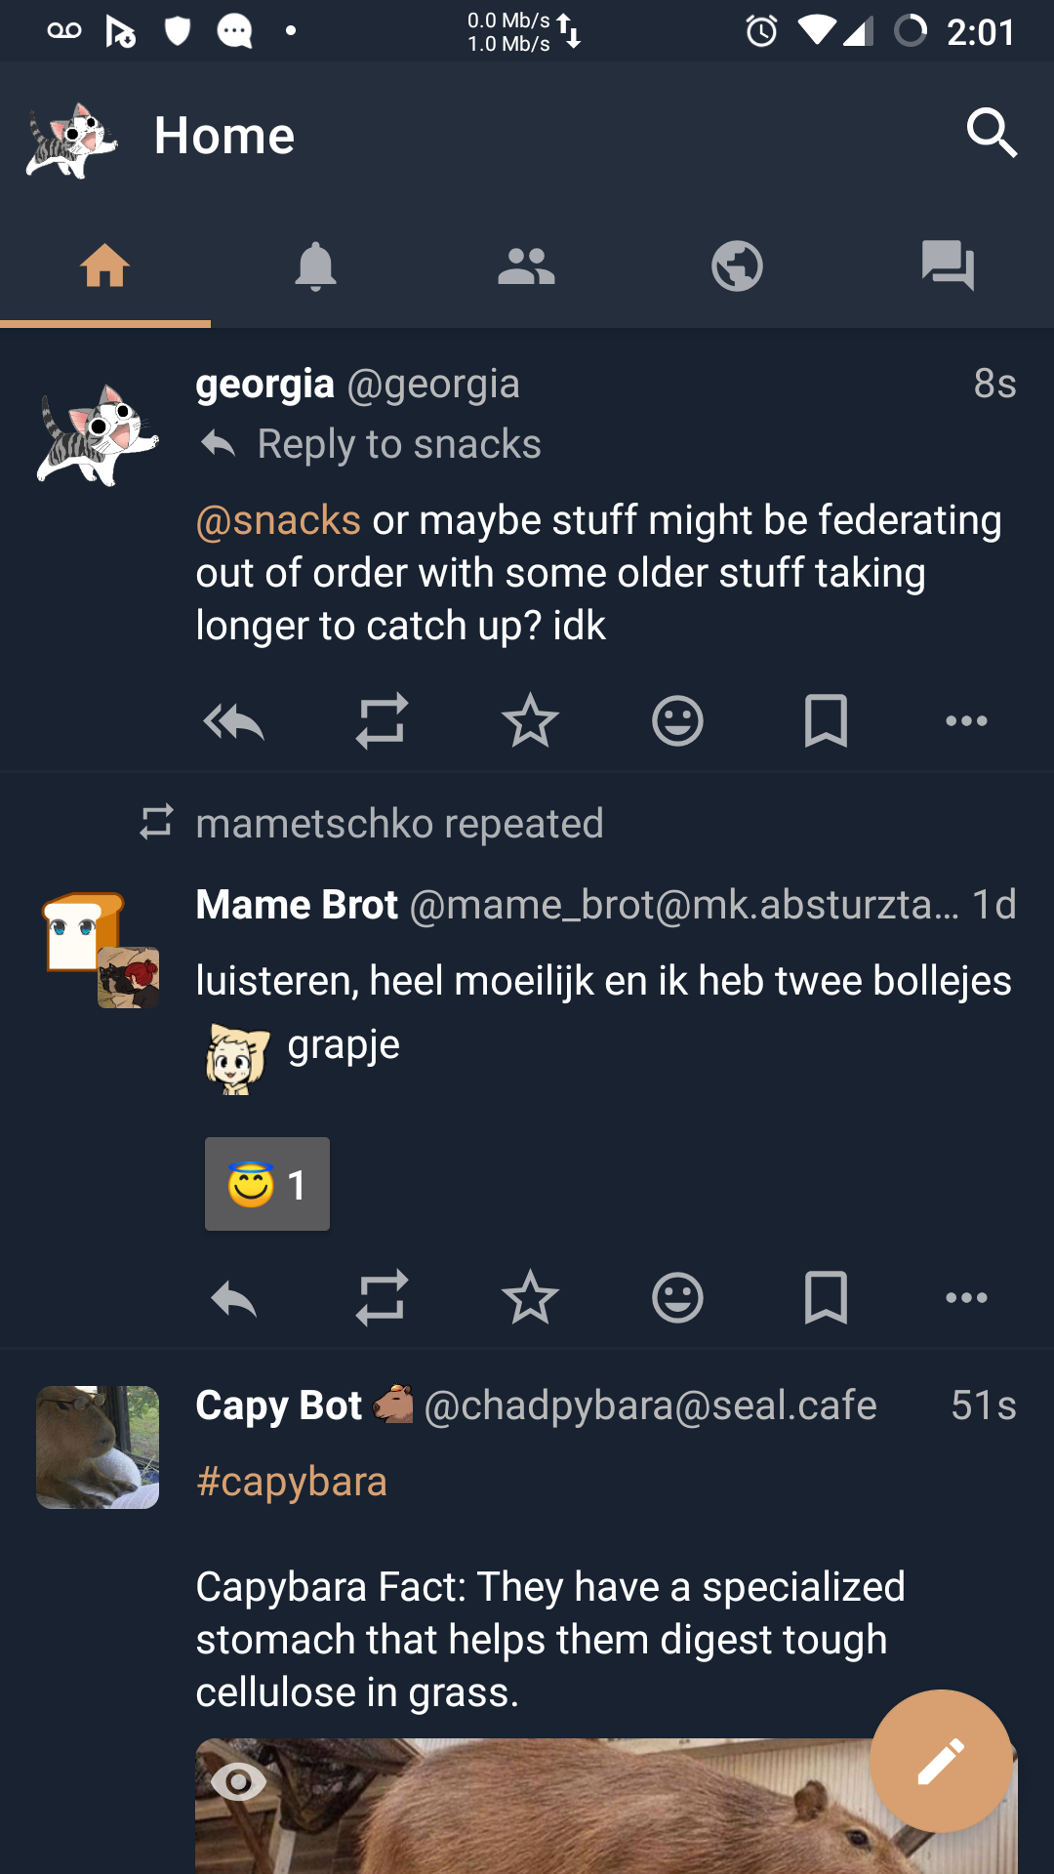Viewport: 1054px width, 1874px height.
Task: Open more options for georgia's post
Action: (966, 722)
